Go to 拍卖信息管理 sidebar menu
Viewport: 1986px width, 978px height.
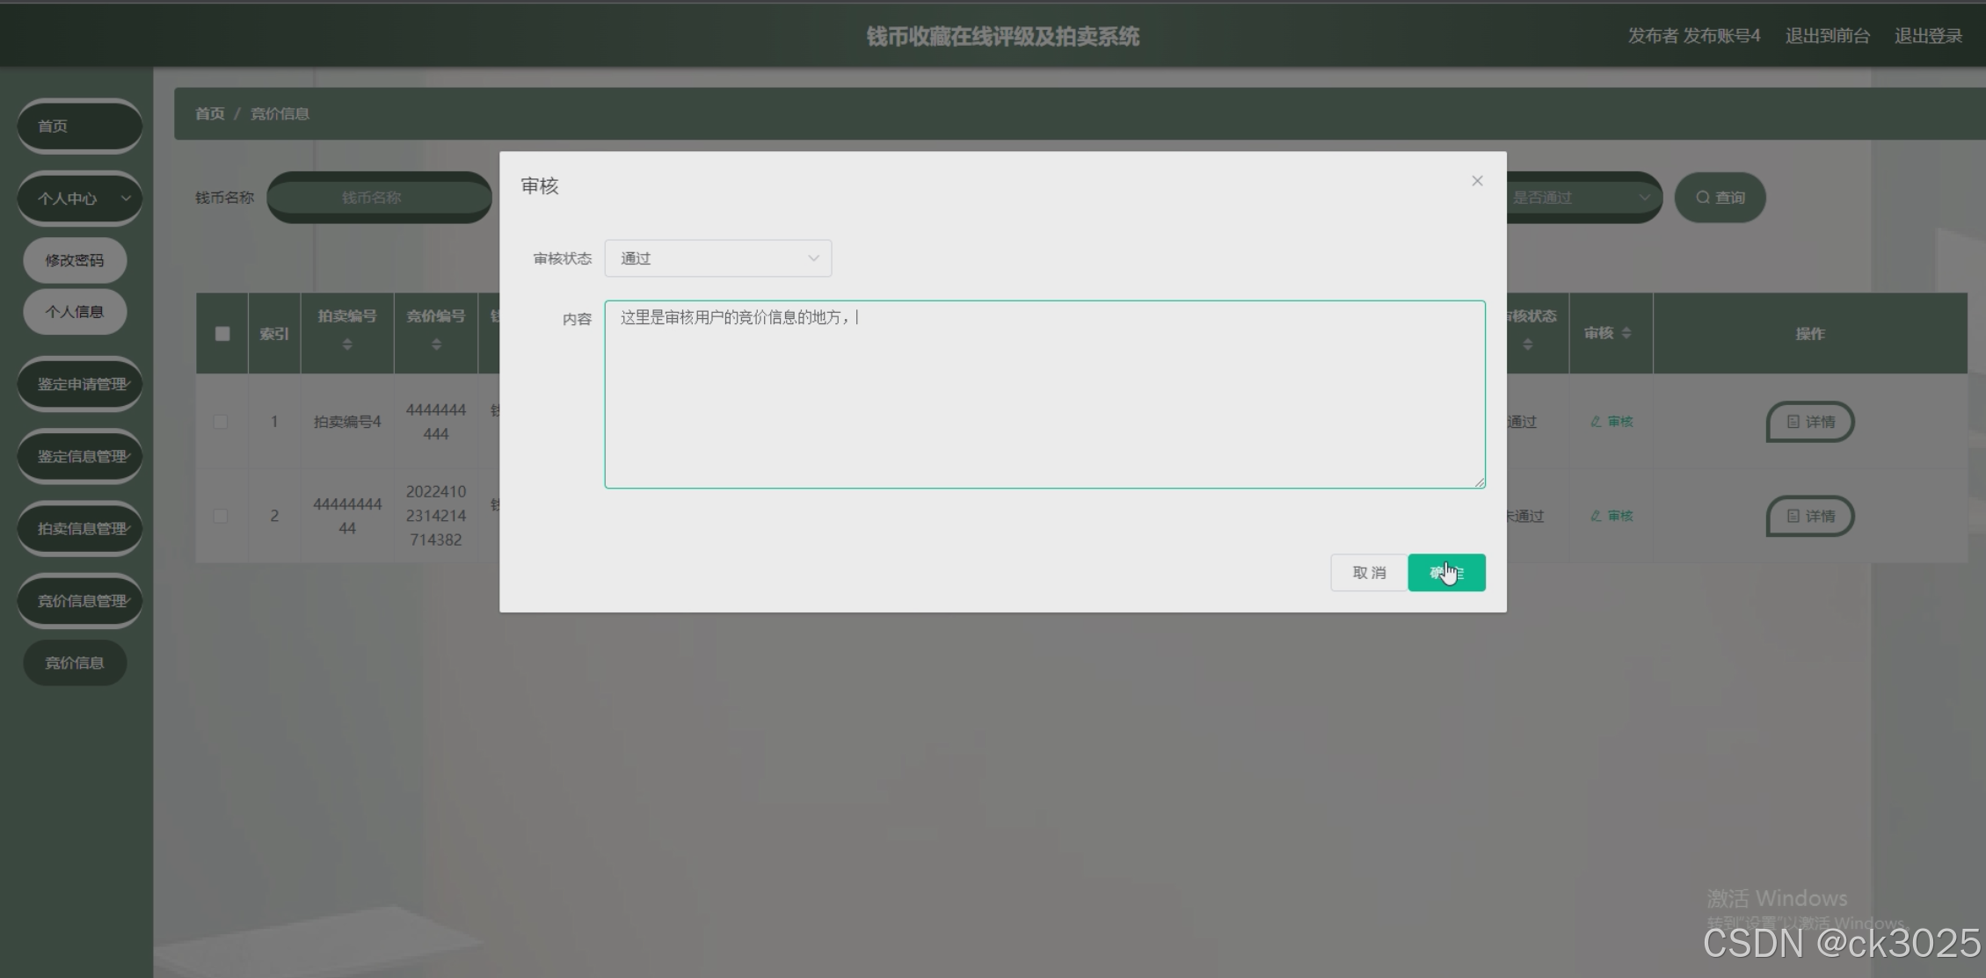[x=79, y=529]
